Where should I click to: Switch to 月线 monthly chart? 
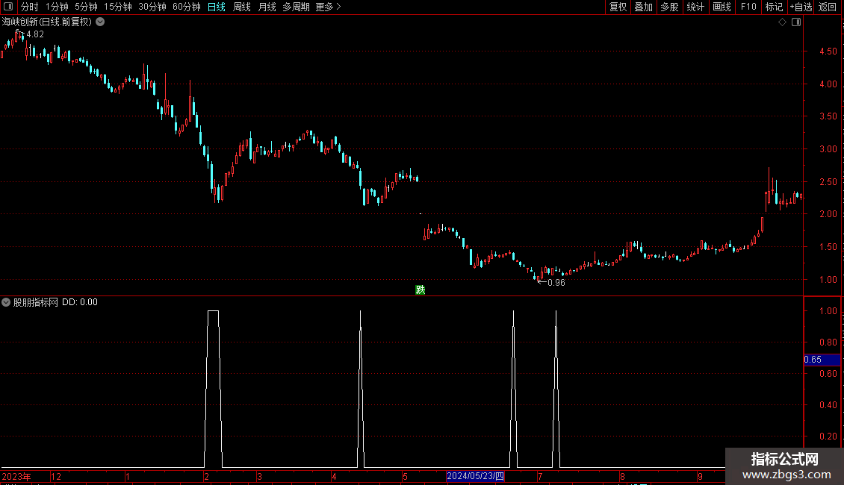(x=267, y=7)
